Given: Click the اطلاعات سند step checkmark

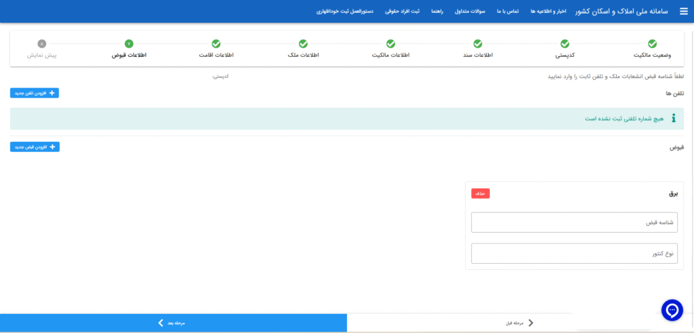Looking at the screenshot, I should click(478, 44).
